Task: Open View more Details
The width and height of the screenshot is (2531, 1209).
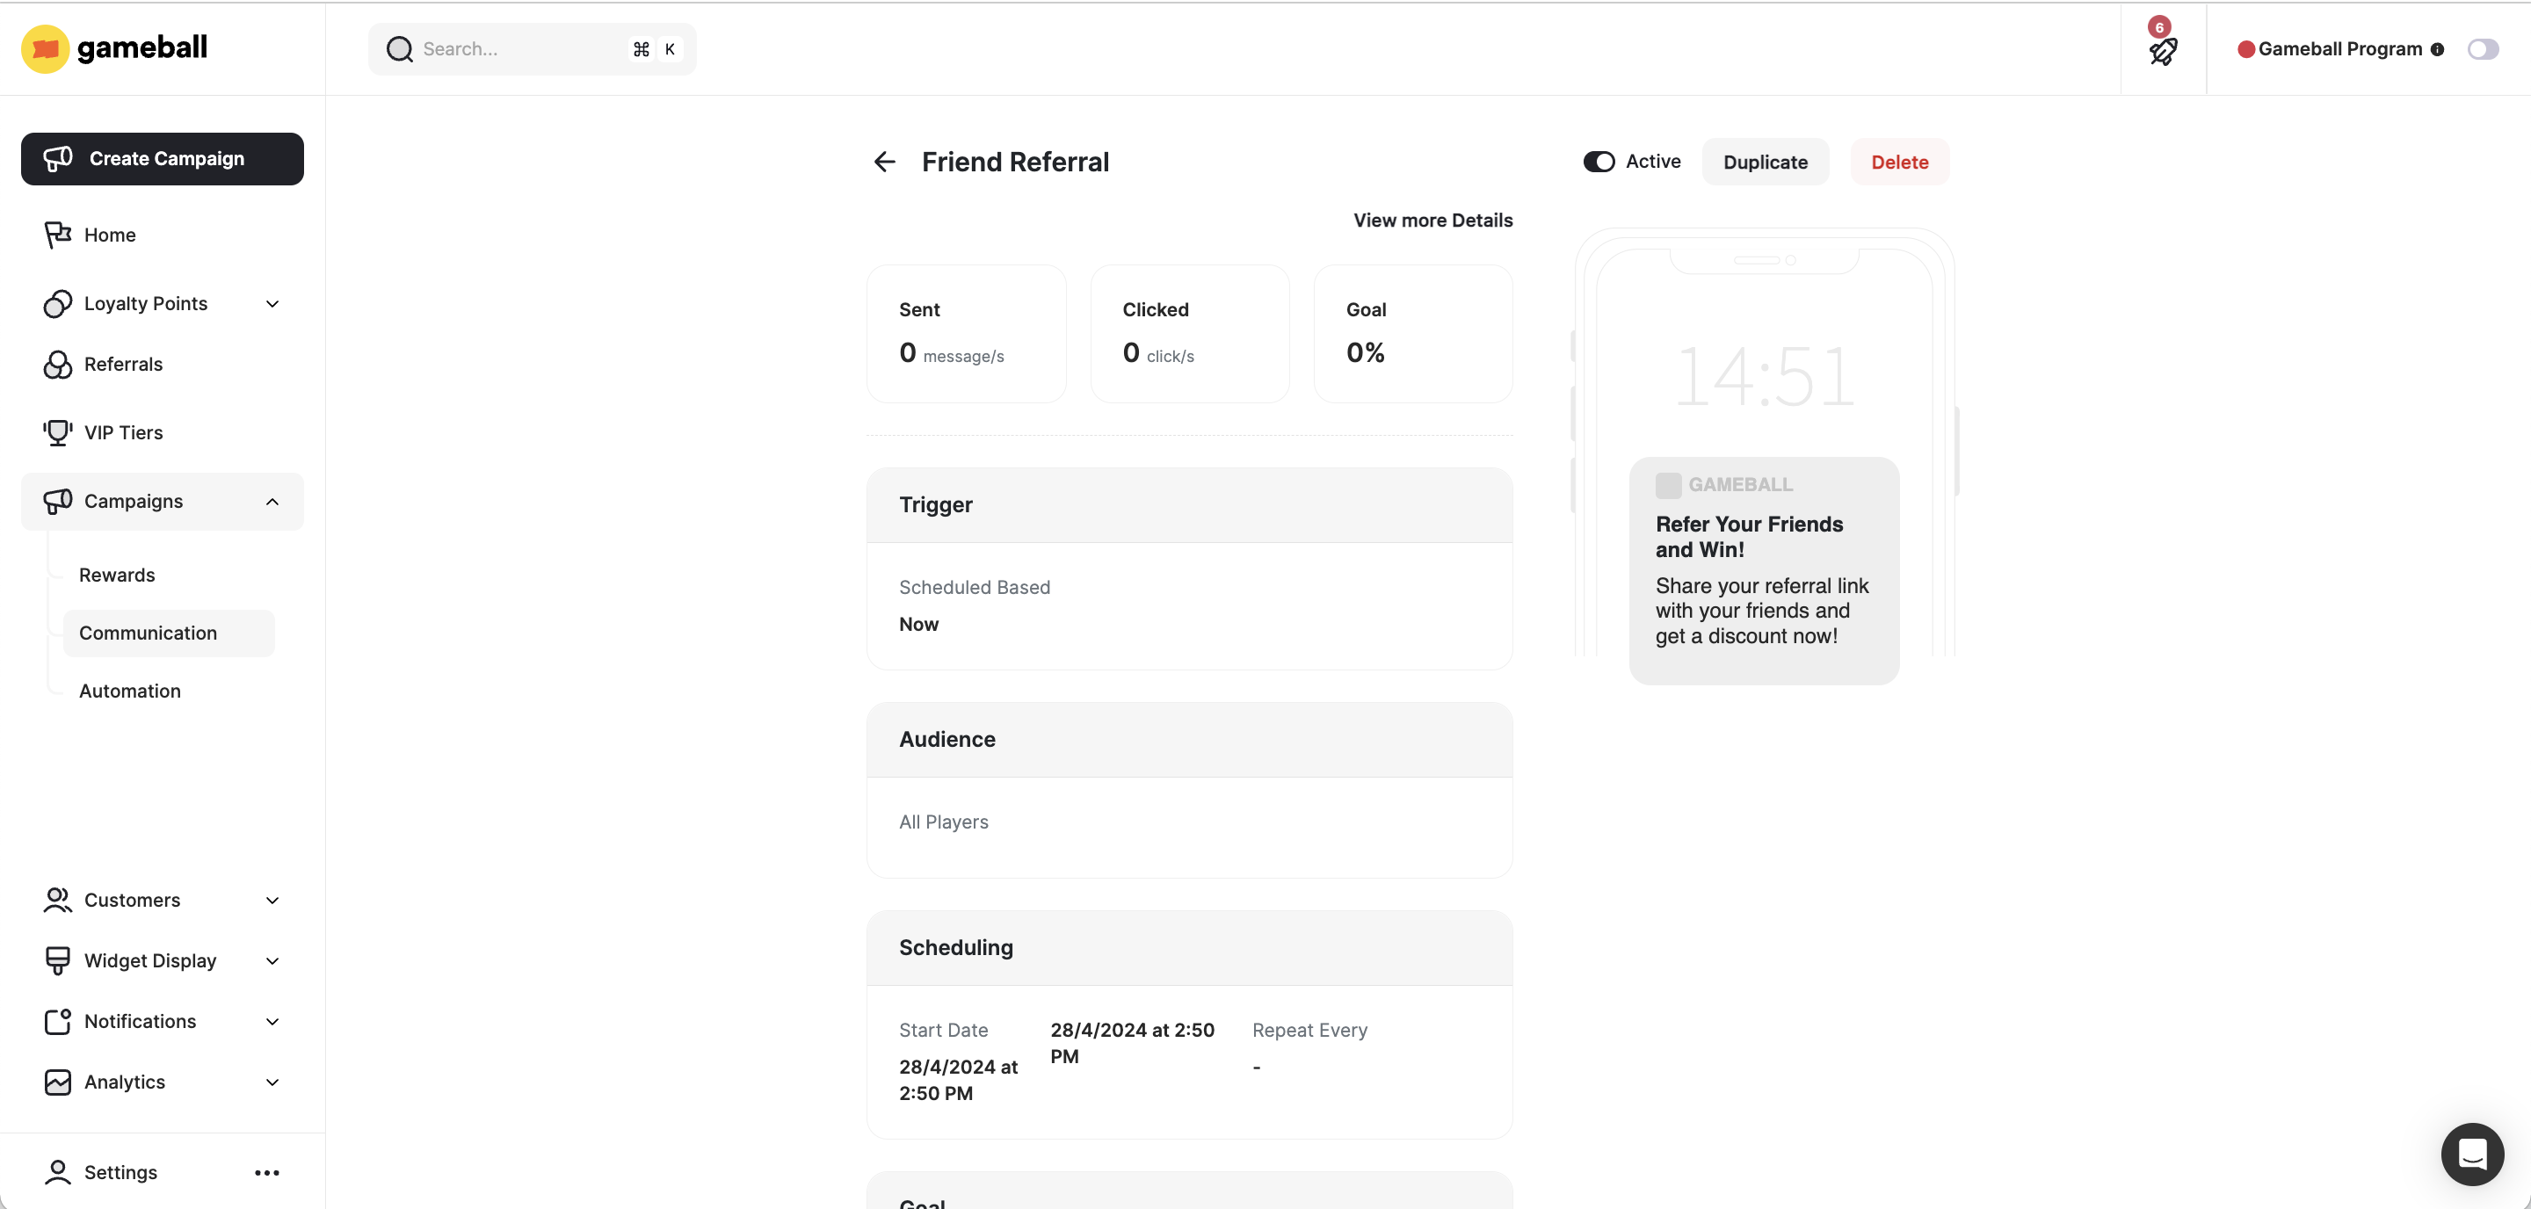Action: tap(1432, 220)
